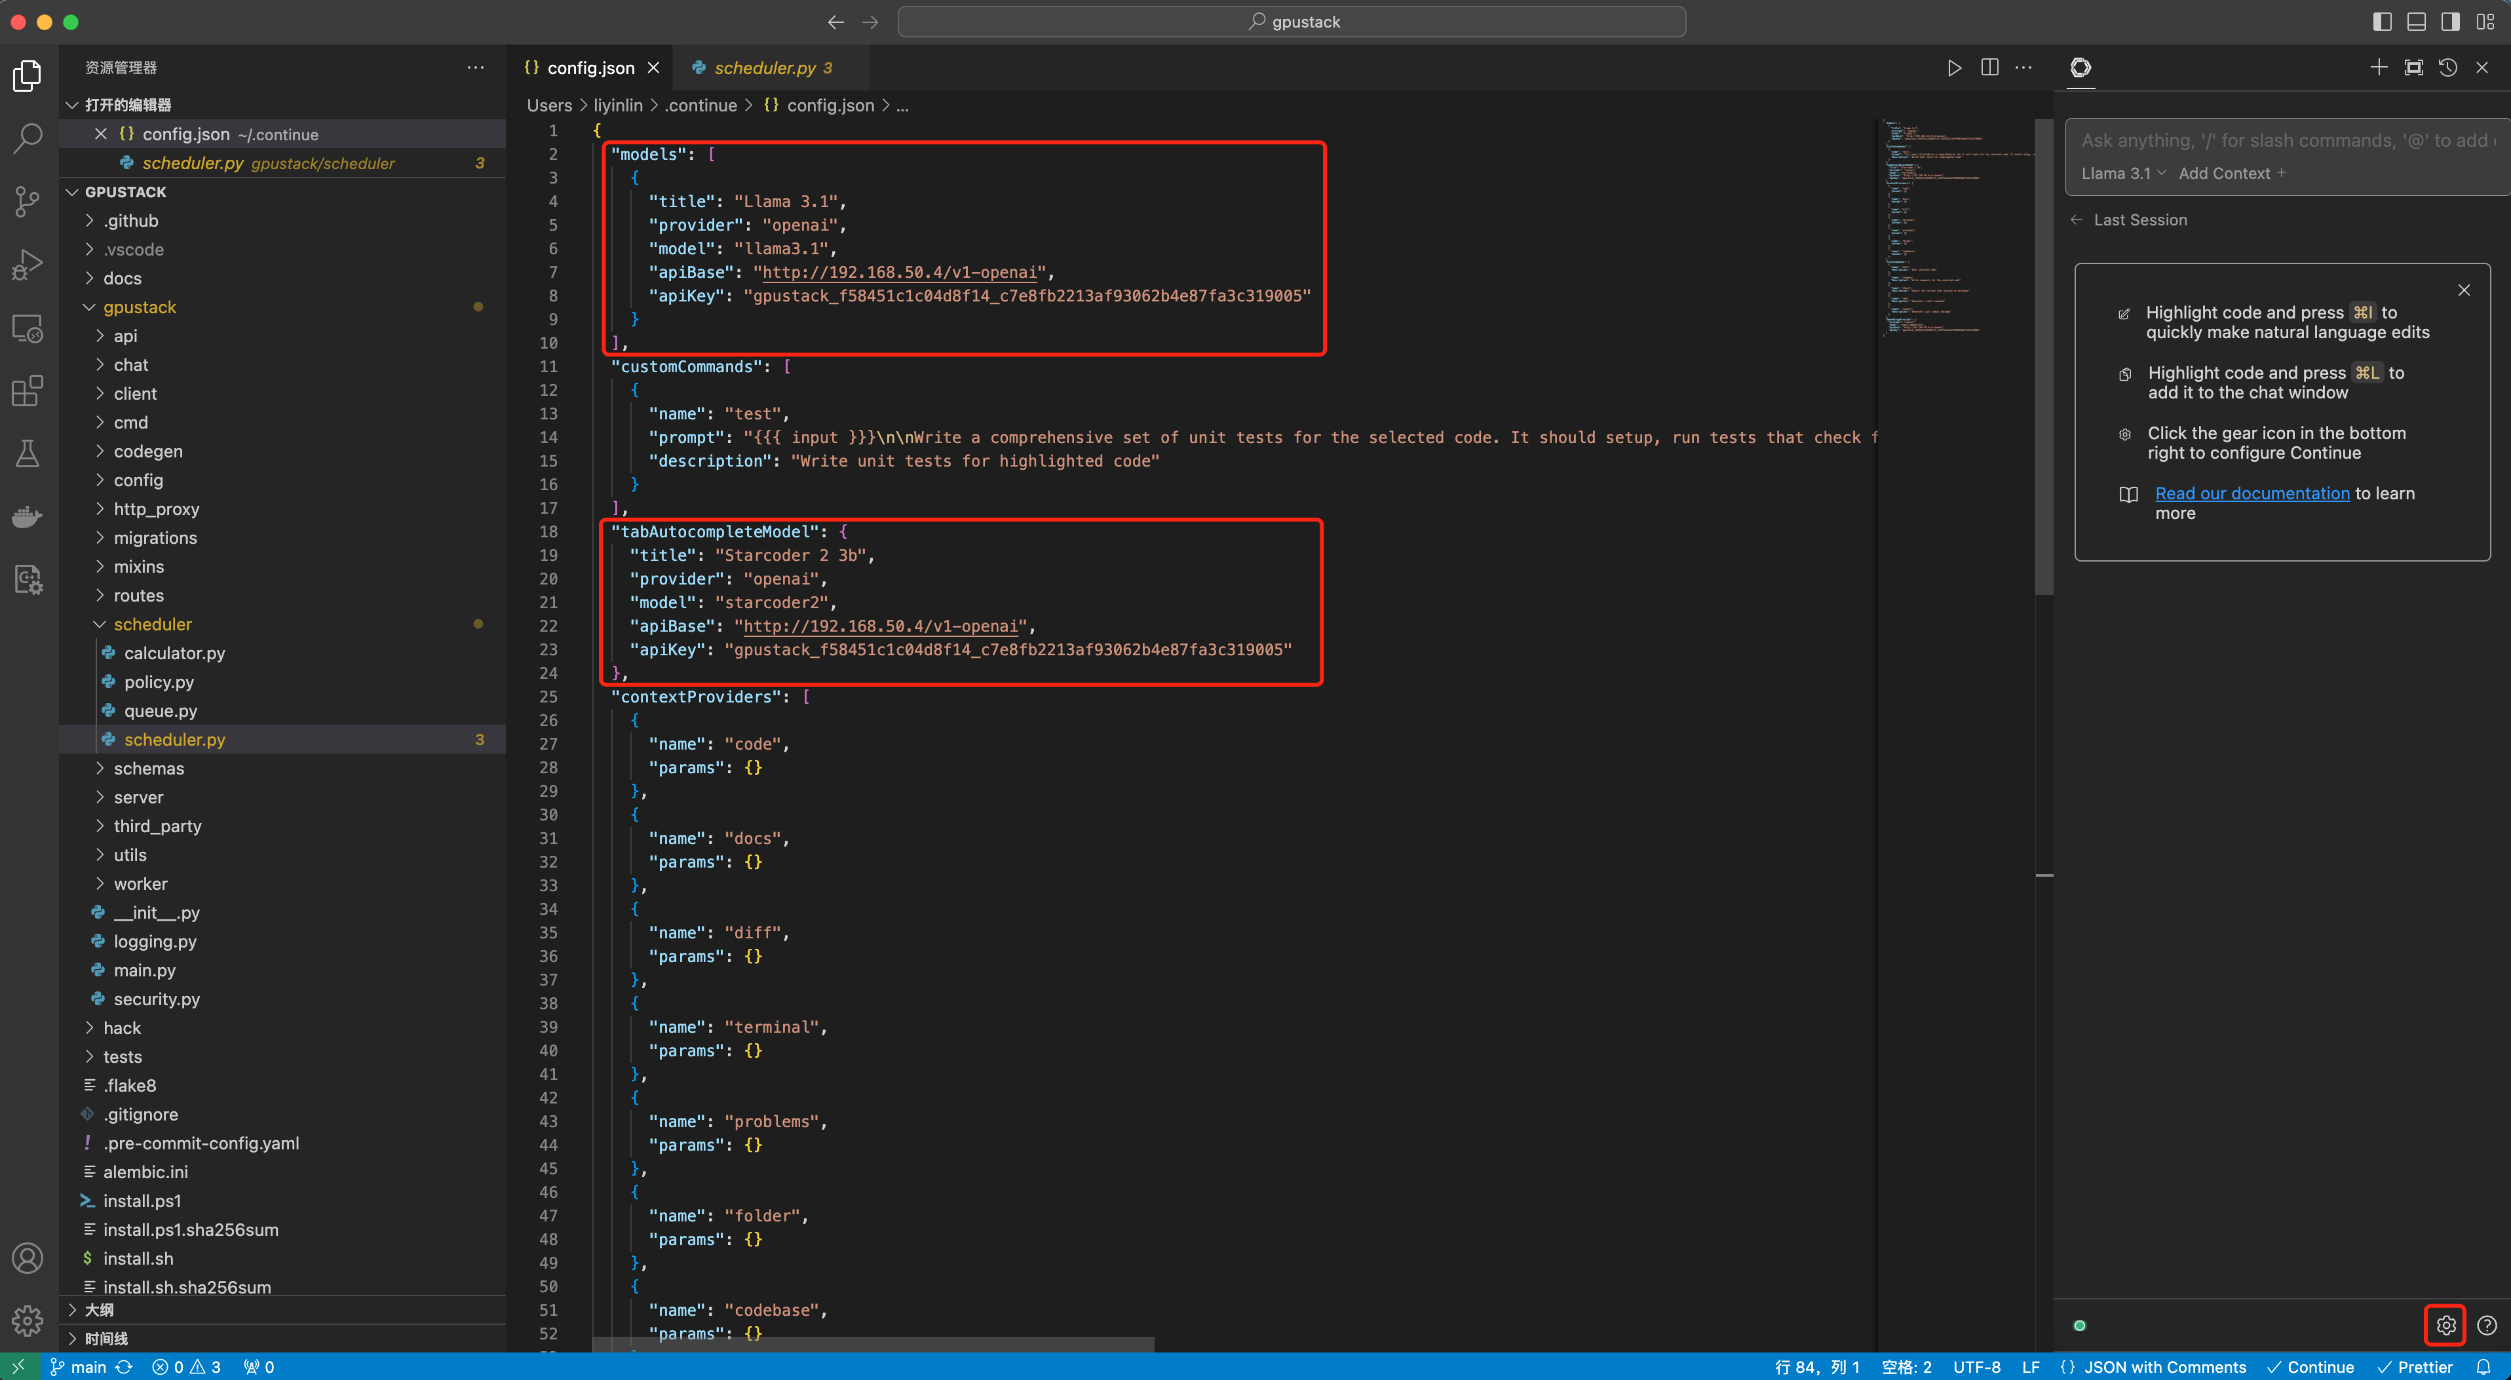Toggle the secondary sidebar layout button

(x=2449, y=22)
